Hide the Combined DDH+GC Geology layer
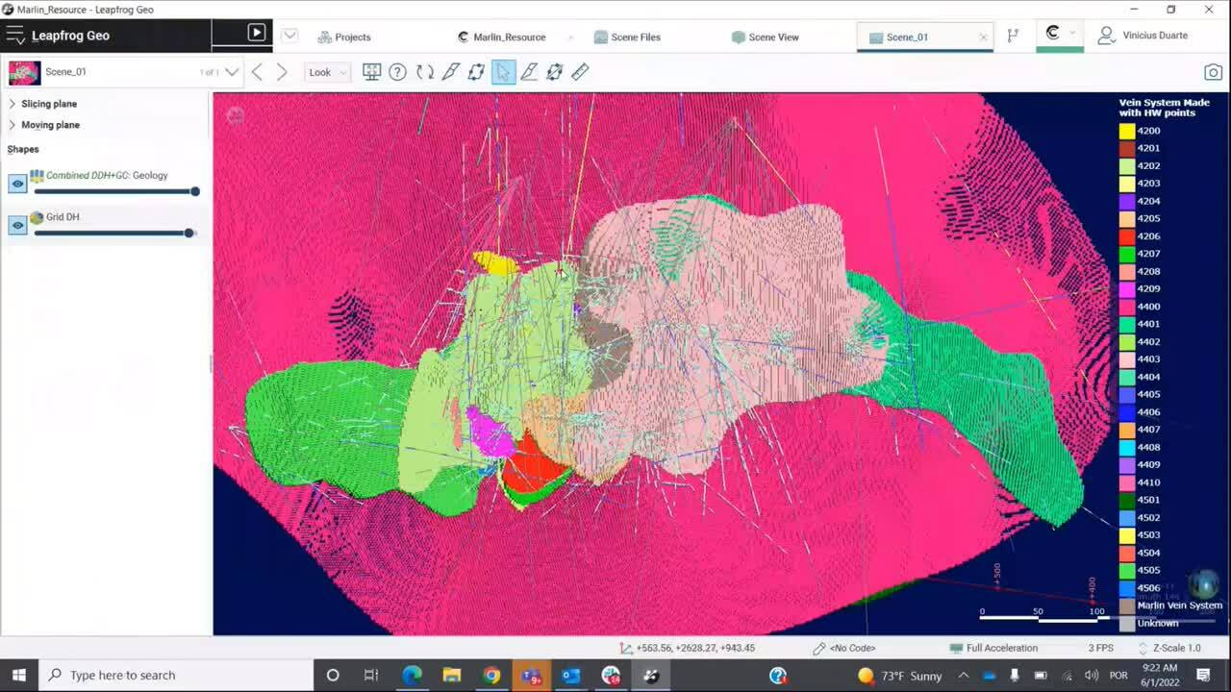The image size is (1231, 692). point(17,184)
